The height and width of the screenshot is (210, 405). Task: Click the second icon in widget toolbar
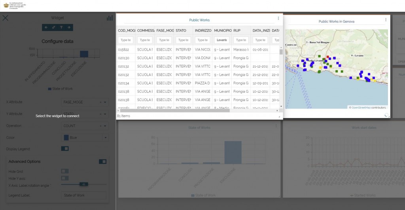[x=54, y=27]
